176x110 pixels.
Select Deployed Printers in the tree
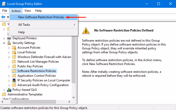click(24, 38)
